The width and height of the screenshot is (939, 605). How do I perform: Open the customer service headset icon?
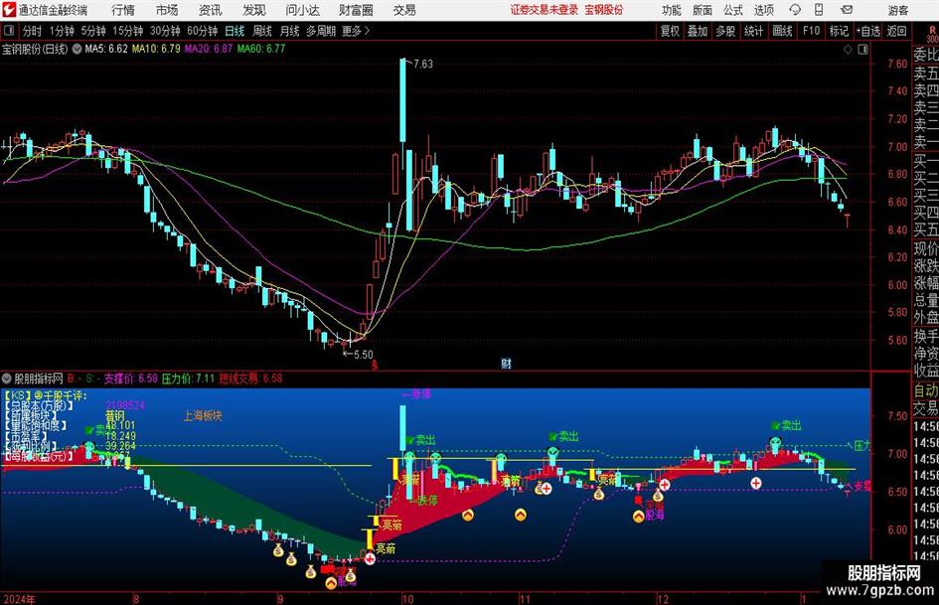[x=795, y=10]
